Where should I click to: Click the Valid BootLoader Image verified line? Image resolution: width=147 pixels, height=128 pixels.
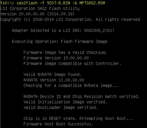[x=61, y=107]
